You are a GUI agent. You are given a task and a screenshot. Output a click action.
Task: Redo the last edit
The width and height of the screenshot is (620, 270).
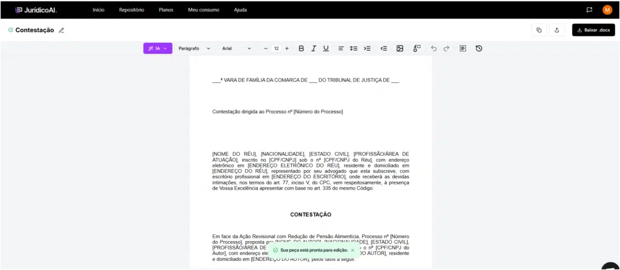tap(446, 48)
